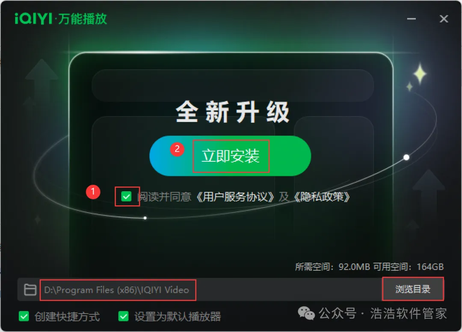
Task: Uncheck the 创建快捷方式 option
Action: (x=24, y=317)
